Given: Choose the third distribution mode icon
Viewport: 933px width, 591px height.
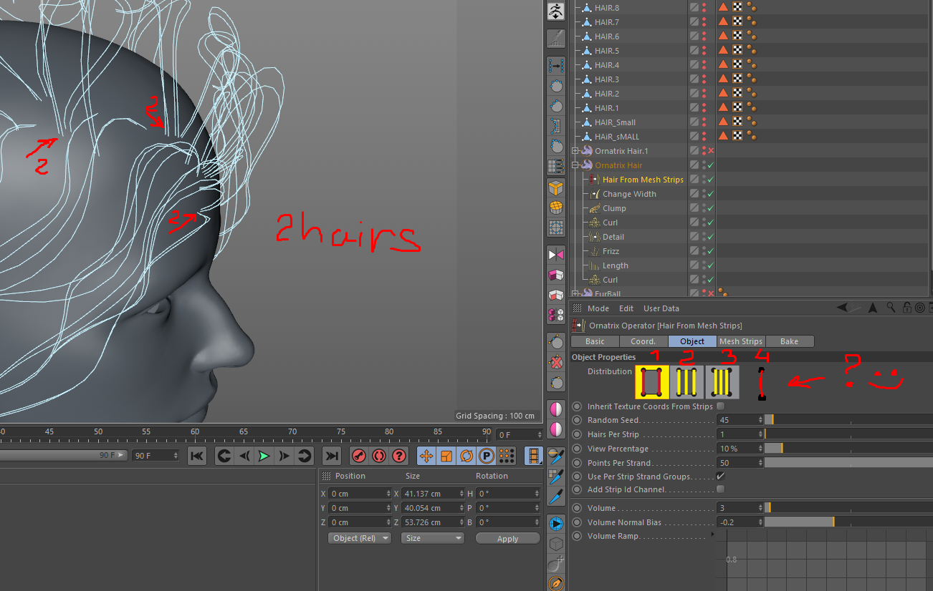Looking at the screenshot, I should 722,382.
